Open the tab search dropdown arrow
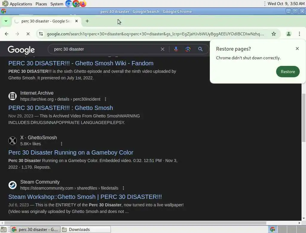 pos(6,21)
